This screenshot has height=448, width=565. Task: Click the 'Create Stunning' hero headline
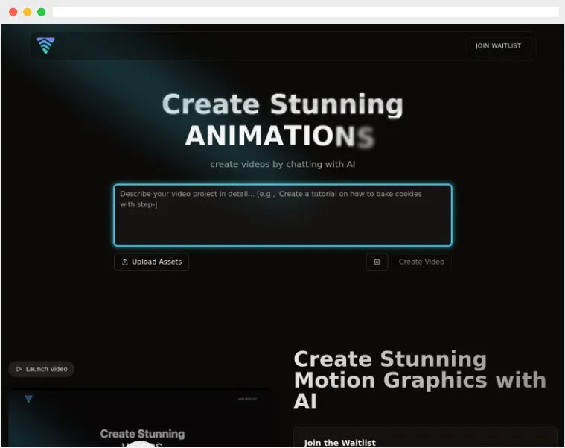[283, 104]
